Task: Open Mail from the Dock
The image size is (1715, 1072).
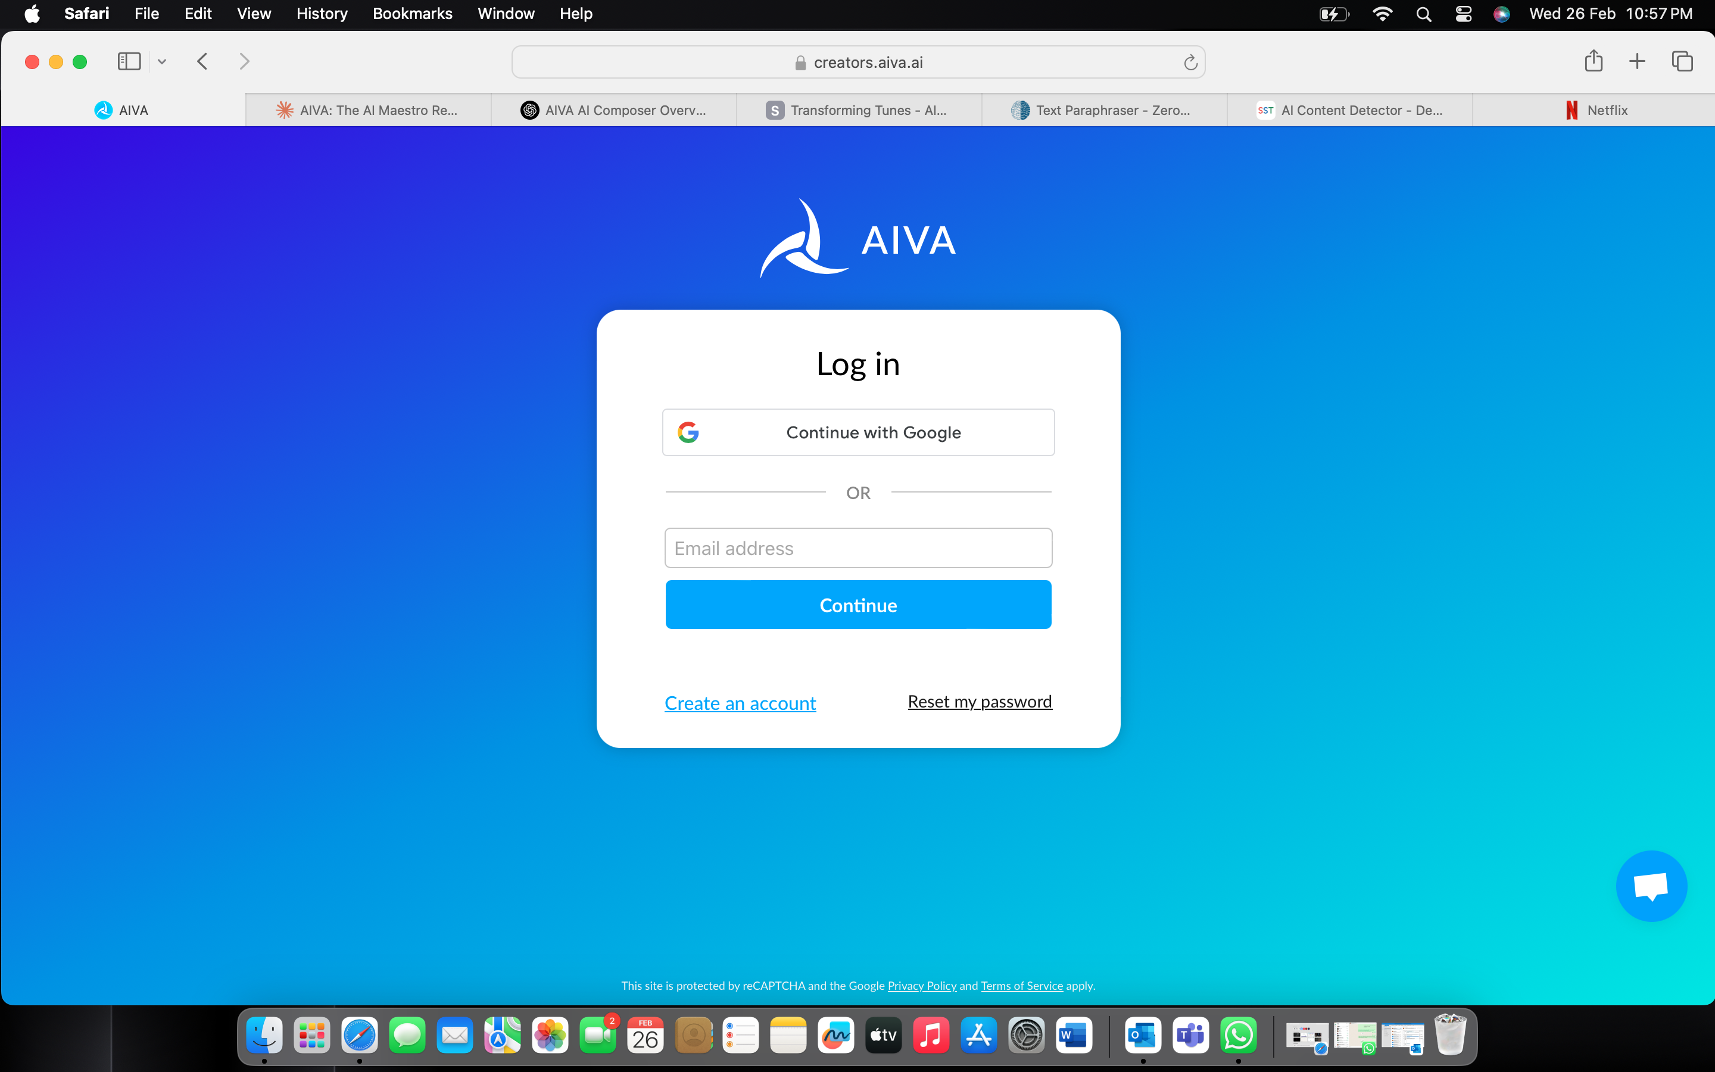Action: click(454, 1036)
